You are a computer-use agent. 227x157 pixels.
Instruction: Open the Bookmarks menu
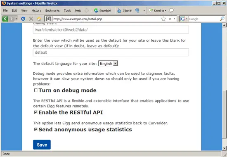52,11
